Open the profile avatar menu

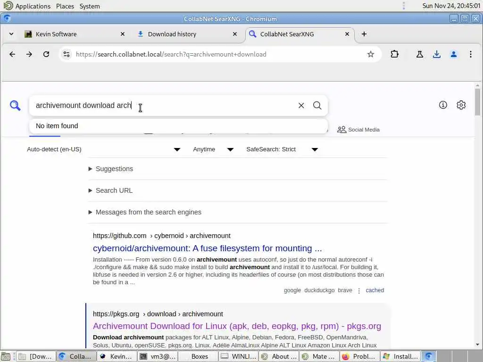(x=453, y=55)
